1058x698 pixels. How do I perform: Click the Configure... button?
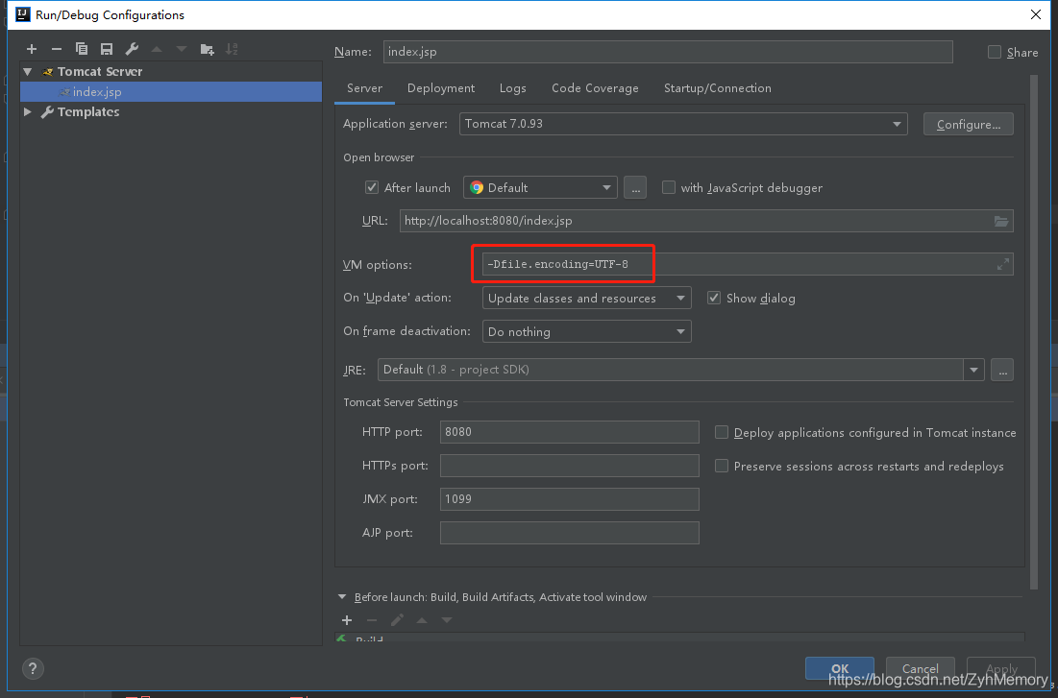click(x=969, y=124)
